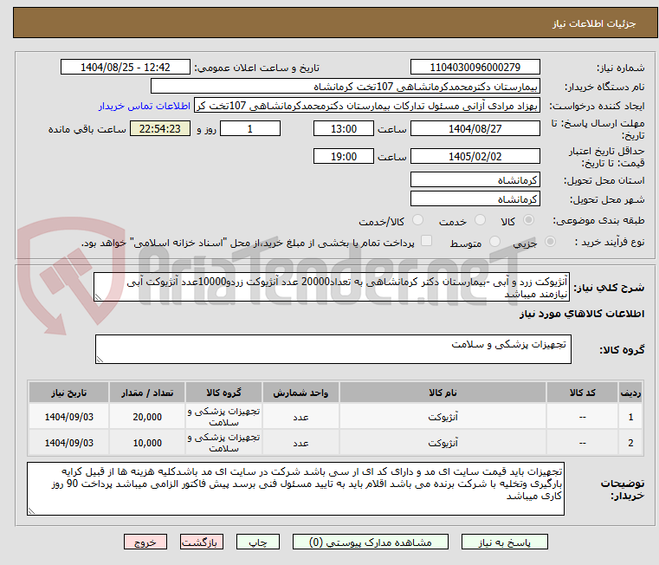Click the پاسخ به نیاز button

pos(504,542)
